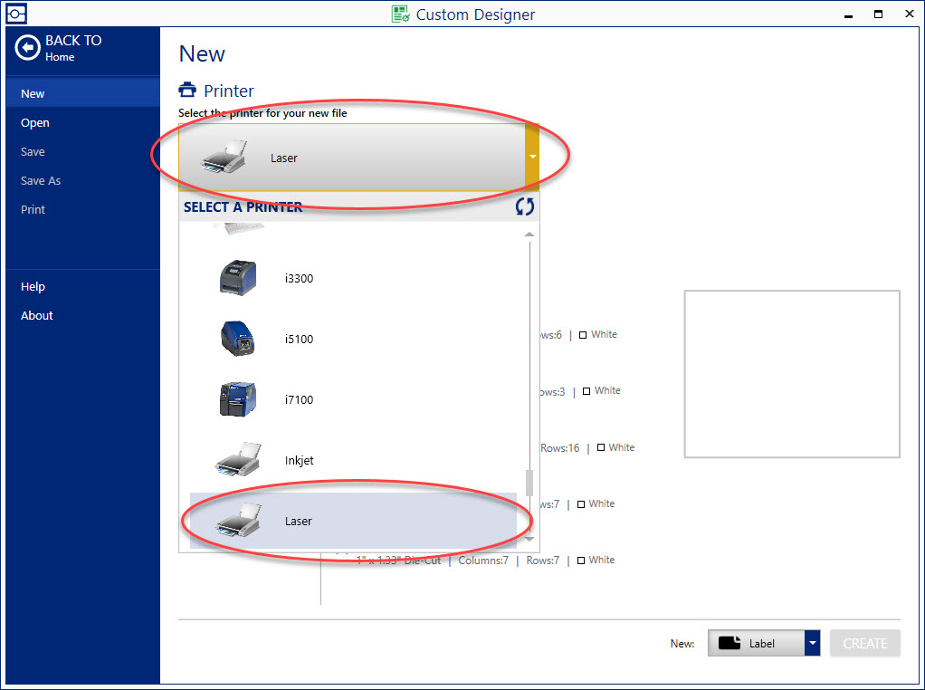Click the empty label preview box
Image resolution: width=925 pixels, height=690 pixels.
[x=792, y=374]
